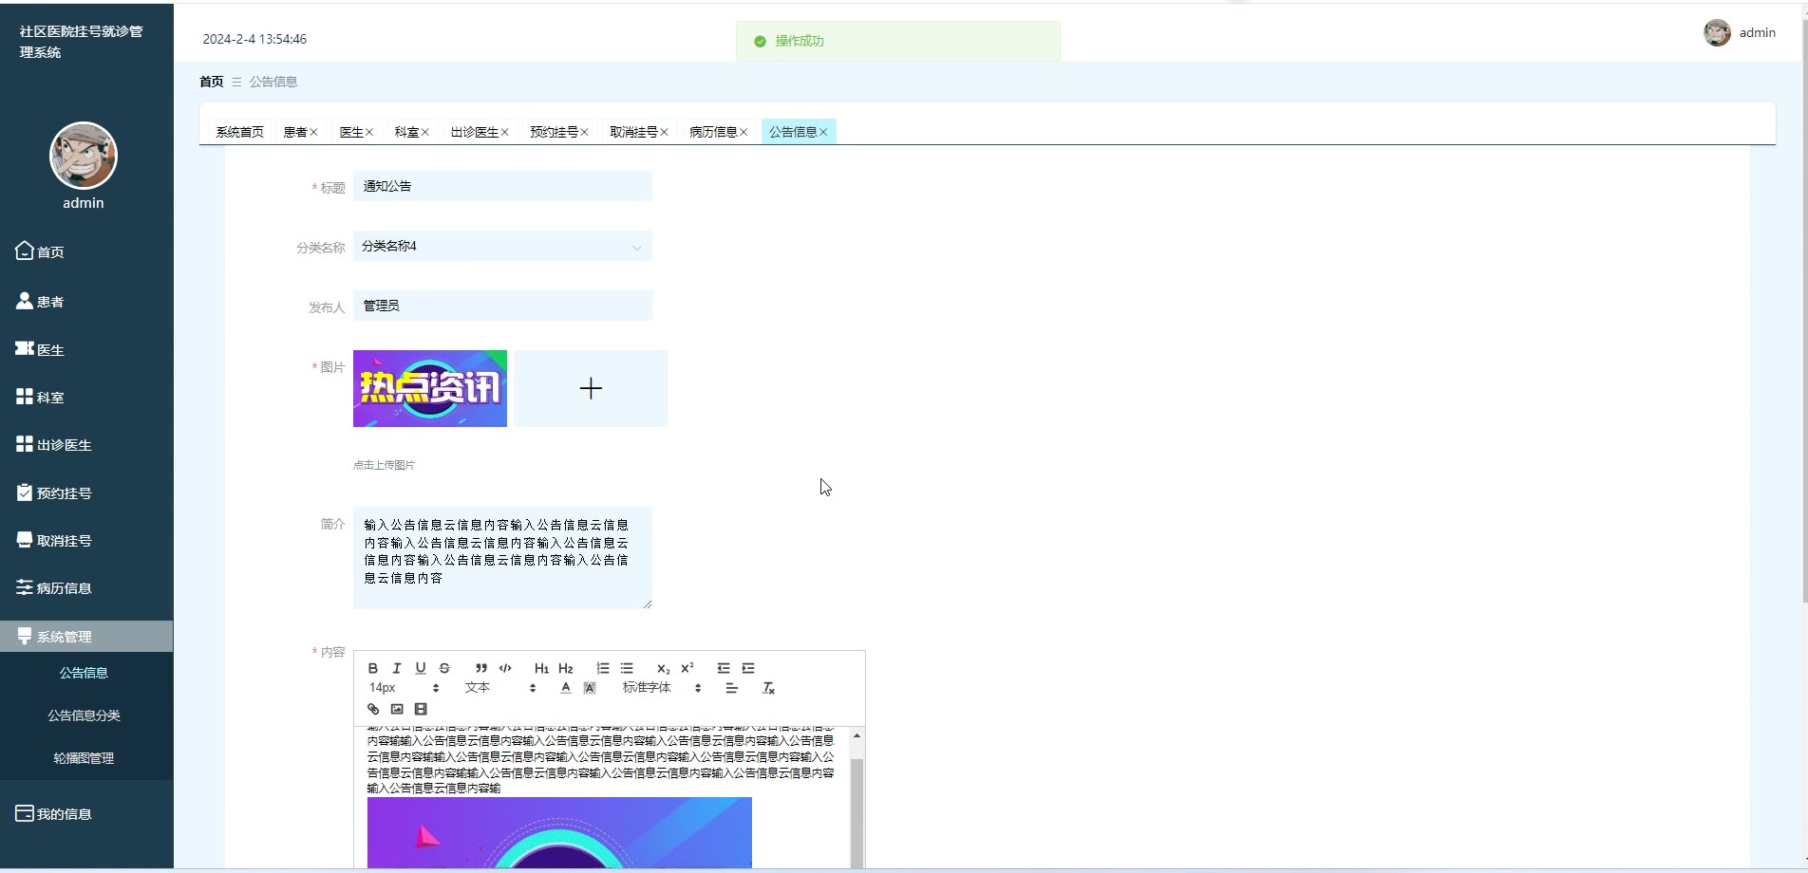
Task: Switch to the 出诊医生 tab
Action: point(474,132)
